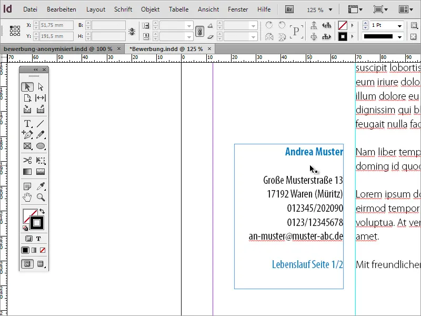Select the Content Placer tool
The width and height of the screenshot is (421, 316).
41,110
